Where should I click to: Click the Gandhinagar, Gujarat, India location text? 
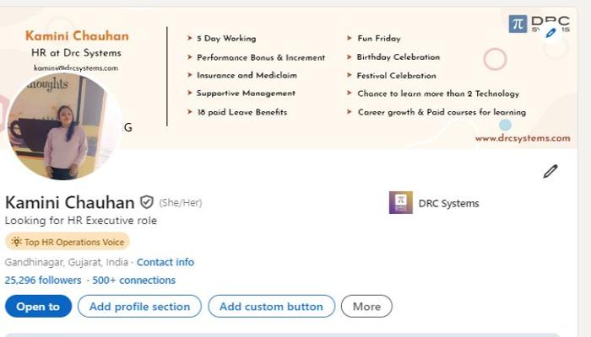coord(66,262)
